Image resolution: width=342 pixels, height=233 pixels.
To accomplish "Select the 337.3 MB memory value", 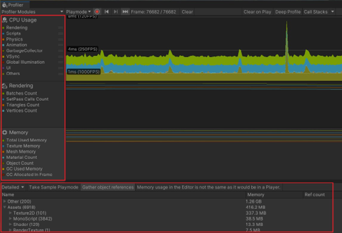I will click(256, 213).
